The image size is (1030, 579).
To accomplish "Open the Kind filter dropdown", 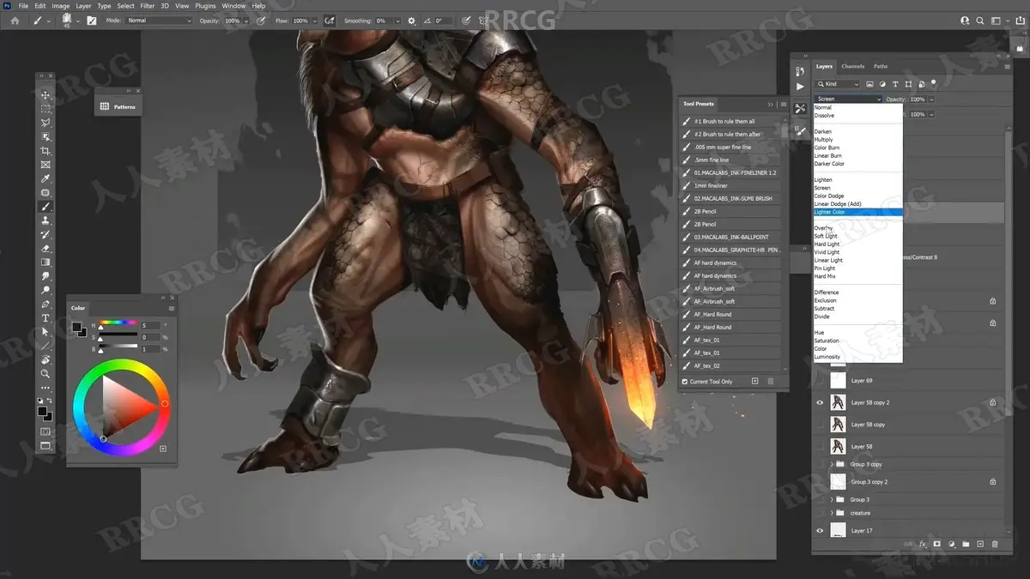I will pyautogui.click(x=837, y=84).
